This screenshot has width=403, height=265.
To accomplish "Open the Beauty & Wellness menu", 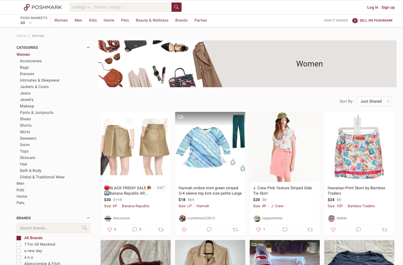I will [152, 20].
